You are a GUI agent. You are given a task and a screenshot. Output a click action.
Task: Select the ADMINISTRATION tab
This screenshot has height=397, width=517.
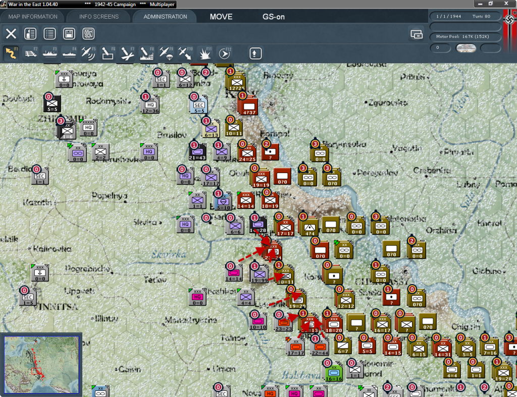tap(165, 17)
